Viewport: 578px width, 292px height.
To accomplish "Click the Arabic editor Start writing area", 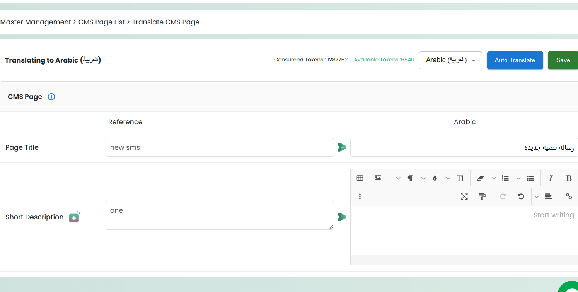I will tap(464, 230).
